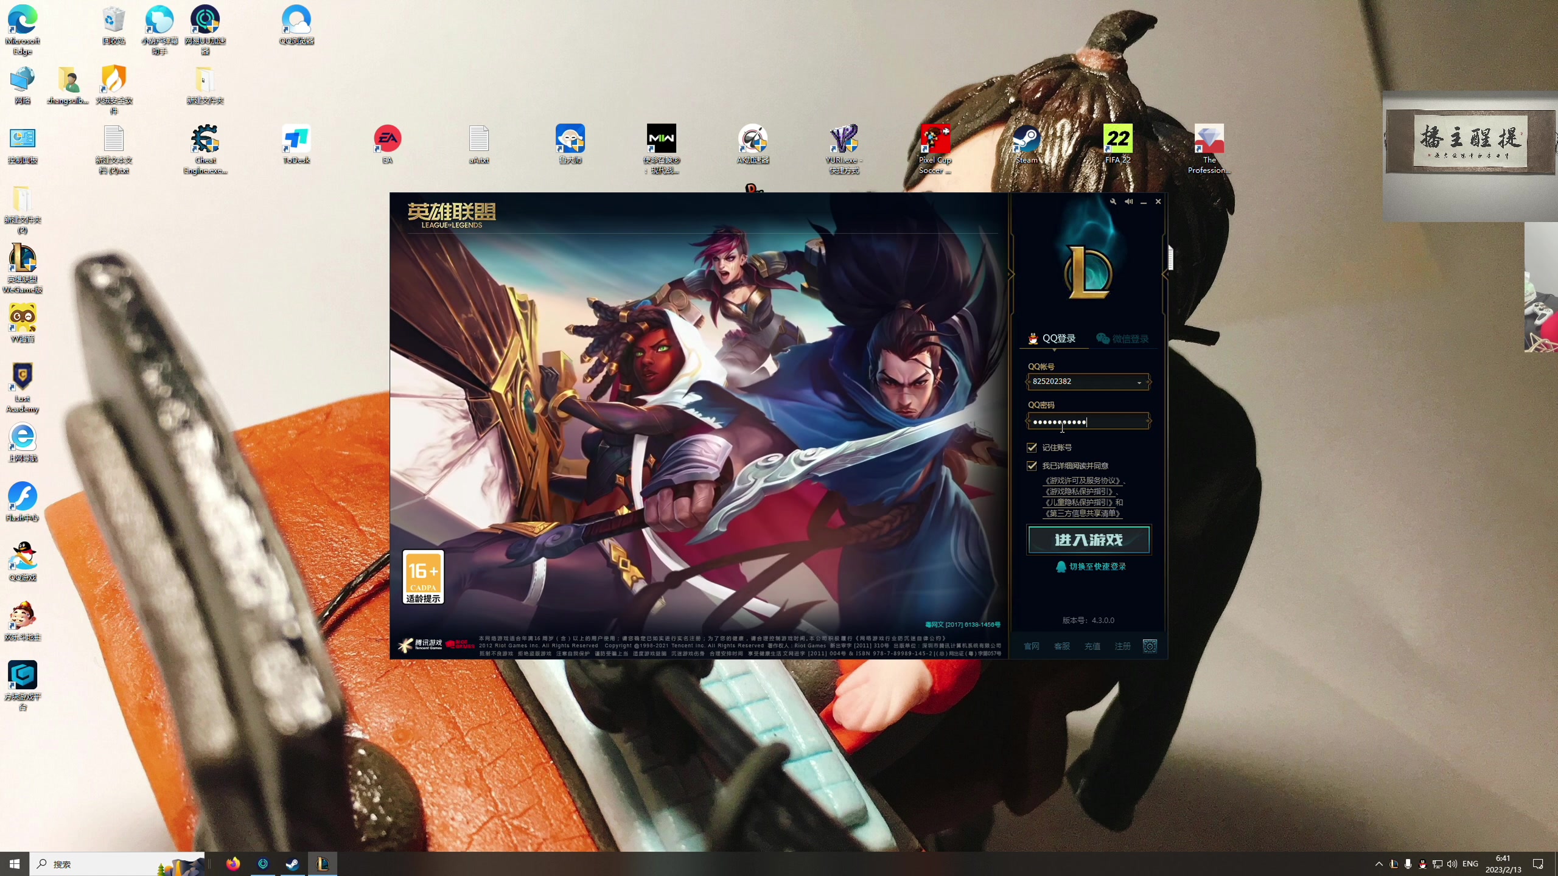Select the QQ登录 tab
Viewport: 1558px width, 876px height.
[1052, 339]
